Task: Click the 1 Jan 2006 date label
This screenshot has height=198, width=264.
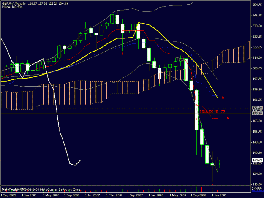Action: (x=29, y=195)
